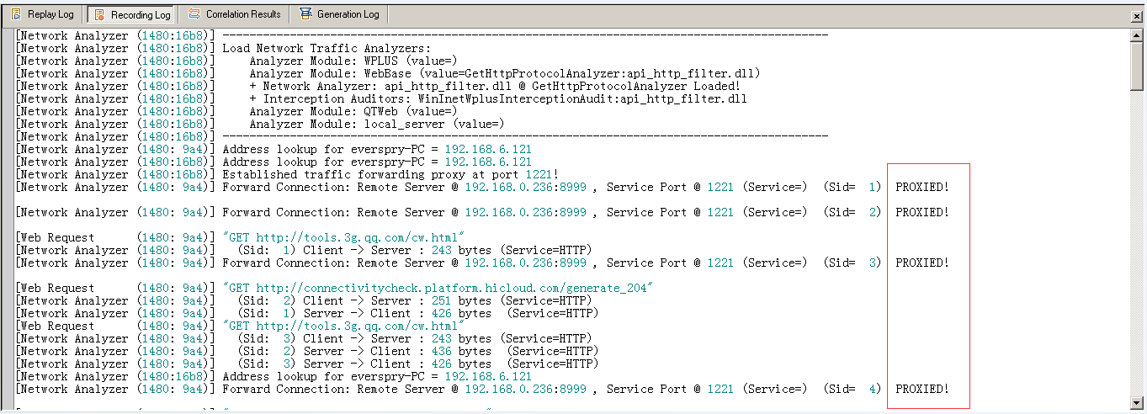Click "(Sid: 2) Server -> Client : 436 bytes"
Screen dimensions: 1147x414
coord(364,351)
